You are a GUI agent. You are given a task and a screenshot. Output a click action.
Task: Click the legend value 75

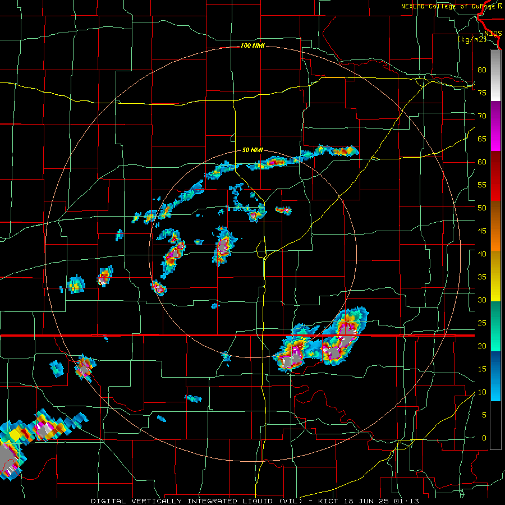click(482, 93)
